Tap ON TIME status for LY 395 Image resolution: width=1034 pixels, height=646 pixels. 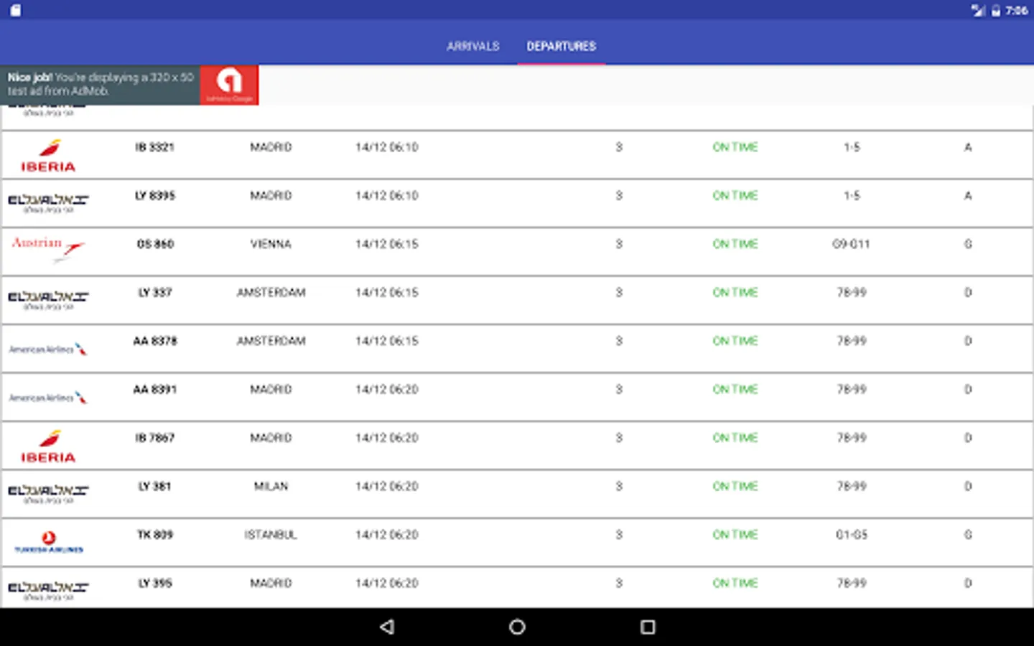[x=735, y=583]
